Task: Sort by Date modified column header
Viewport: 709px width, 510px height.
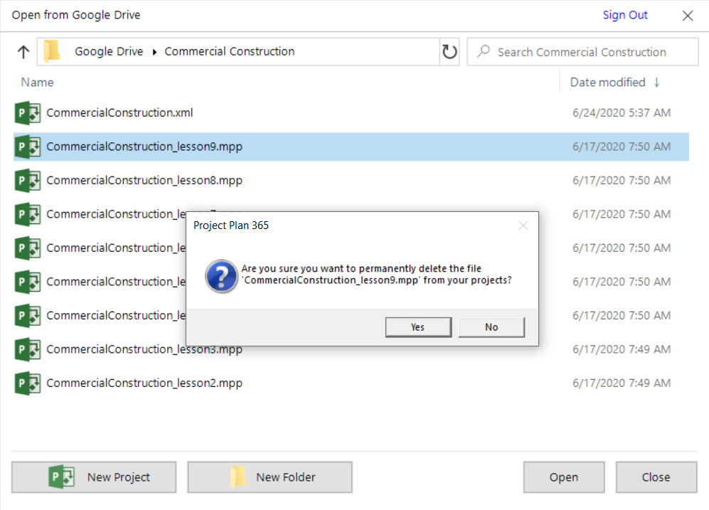Action: [607, 83]
